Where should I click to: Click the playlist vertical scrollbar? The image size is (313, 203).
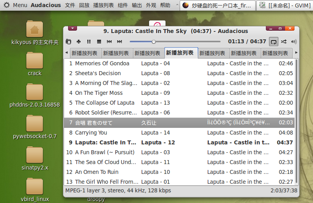296,122
